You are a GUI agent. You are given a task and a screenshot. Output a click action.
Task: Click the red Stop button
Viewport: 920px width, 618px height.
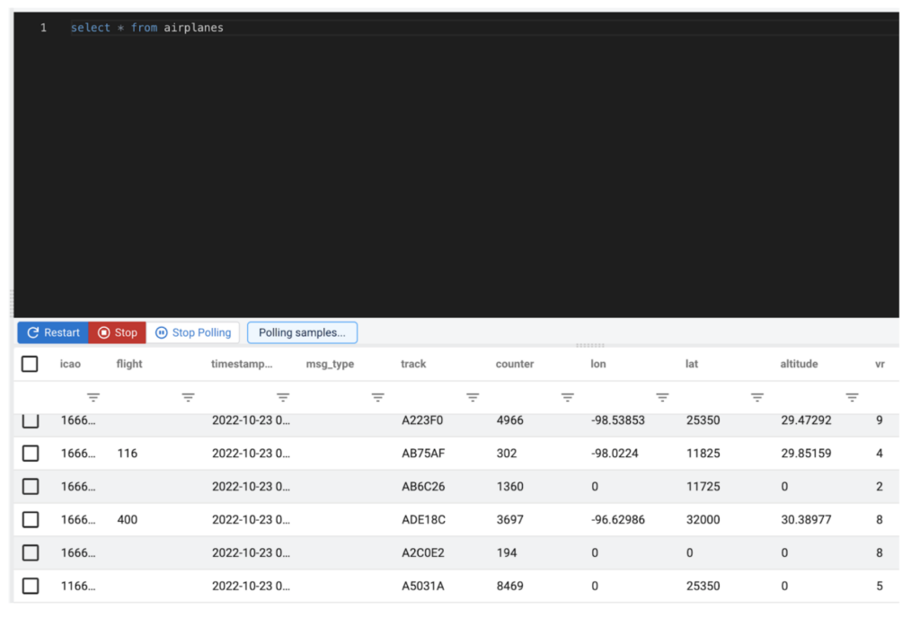117,332
